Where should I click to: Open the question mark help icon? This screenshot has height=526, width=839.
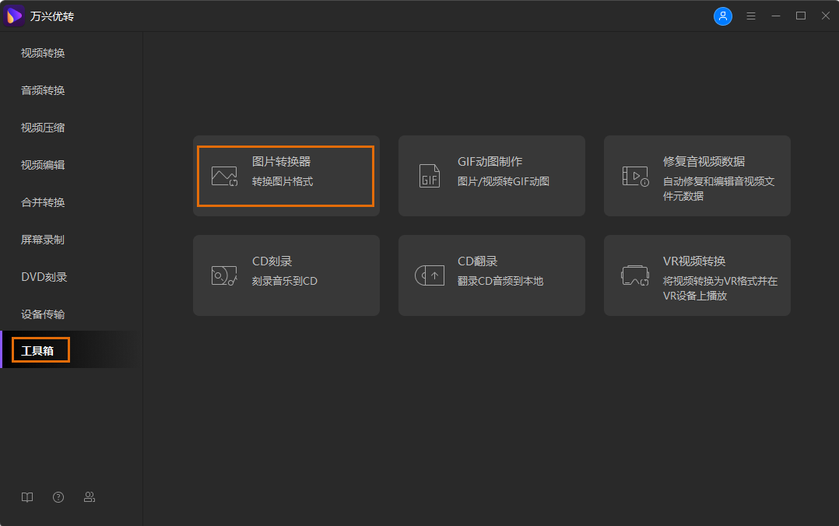point(58,496)
